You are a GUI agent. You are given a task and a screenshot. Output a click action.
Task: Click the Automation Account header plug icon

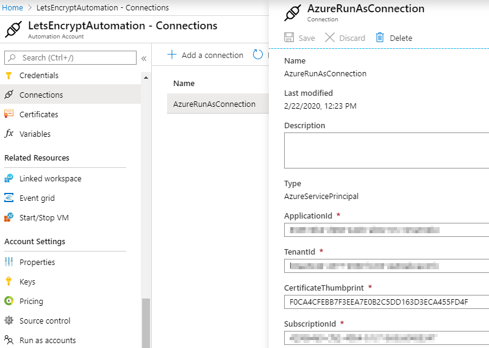[x=13, y=29]
